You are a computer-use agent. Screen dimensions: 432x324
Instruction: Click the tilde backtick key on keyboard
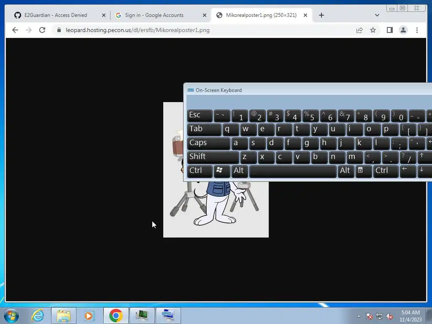(x=222, y=116)
